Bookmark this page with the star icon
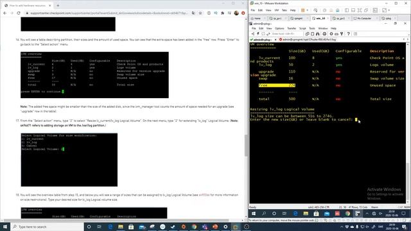The width and height of the screenshot is (411, 231). (200, 13)
